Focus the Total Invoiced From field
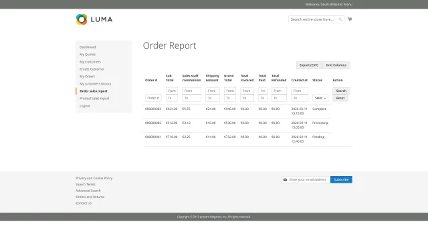This screenshot has width=428, height=240. [247, 91]
